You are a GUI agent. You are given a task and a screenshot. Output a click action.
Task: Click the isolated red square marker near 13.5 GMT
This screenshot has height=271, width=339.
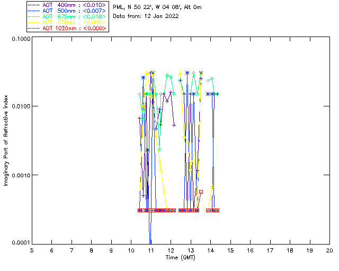pos(201,192)
